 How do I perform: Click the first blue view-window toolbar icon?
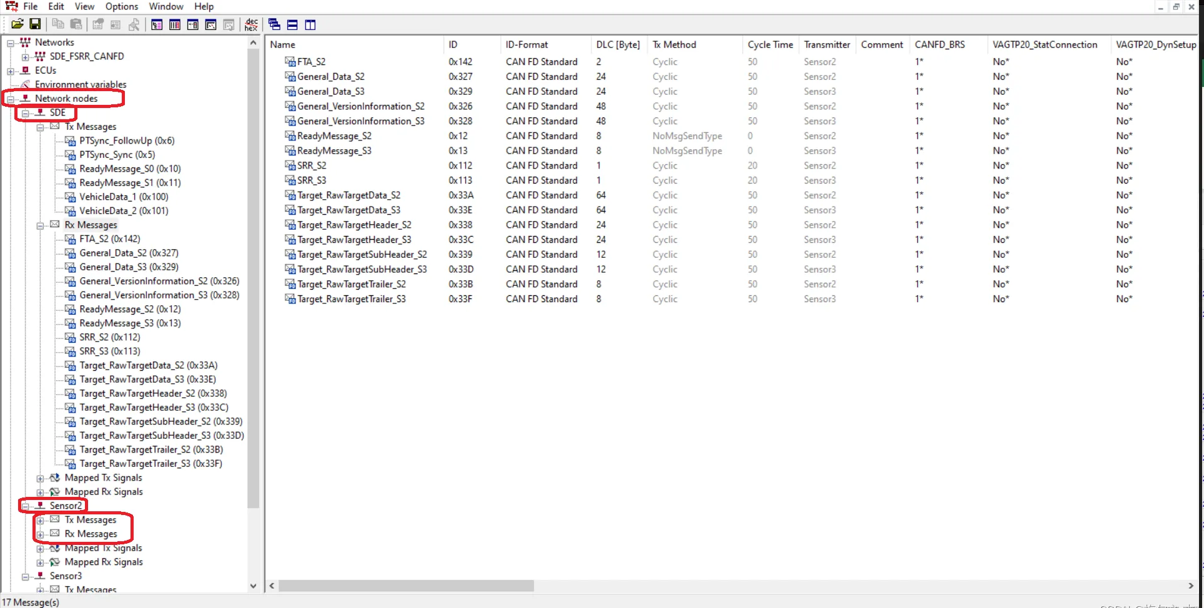(x=157, y=24)
